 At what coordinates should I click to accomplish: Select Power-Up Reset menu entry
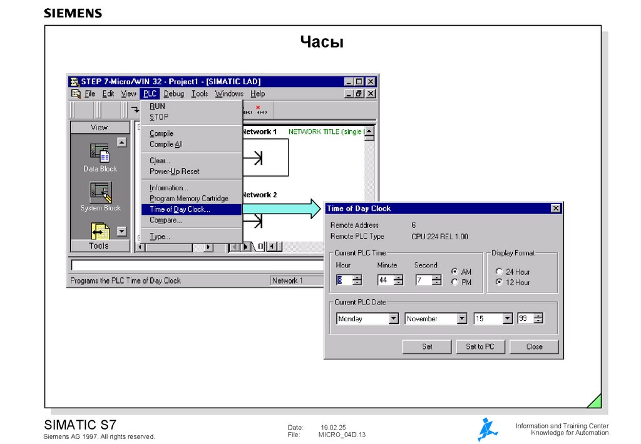[x=192, y=172]
